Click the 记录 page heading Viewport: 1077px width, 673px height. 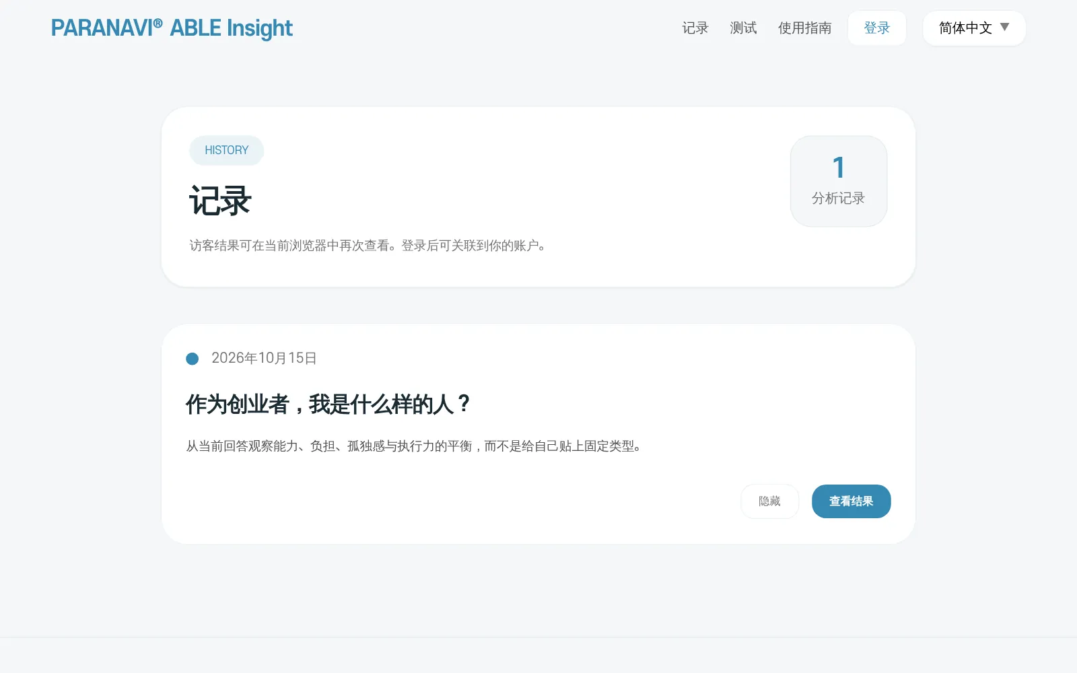(x=220, y=201)
